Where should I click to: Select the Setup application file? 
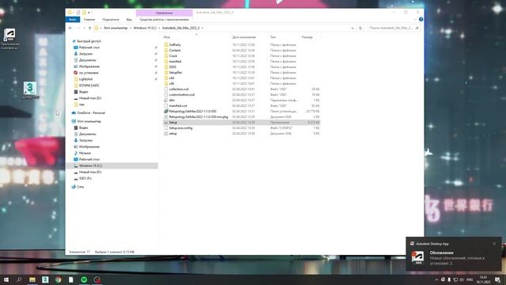[x=173, y=122]
